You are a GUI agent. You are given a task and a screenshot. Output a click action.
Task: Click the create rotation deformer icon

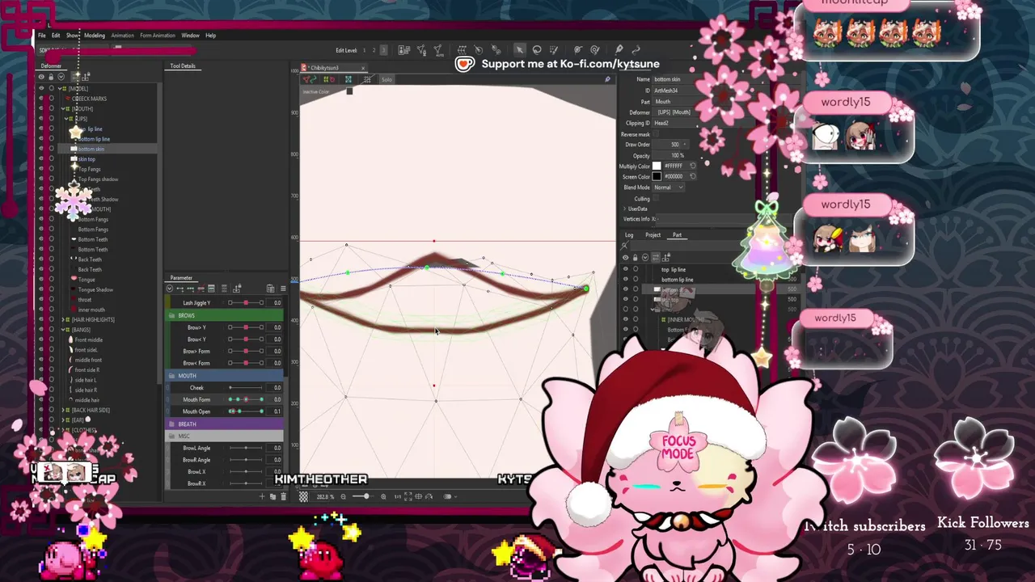click(x=479, y=50)
